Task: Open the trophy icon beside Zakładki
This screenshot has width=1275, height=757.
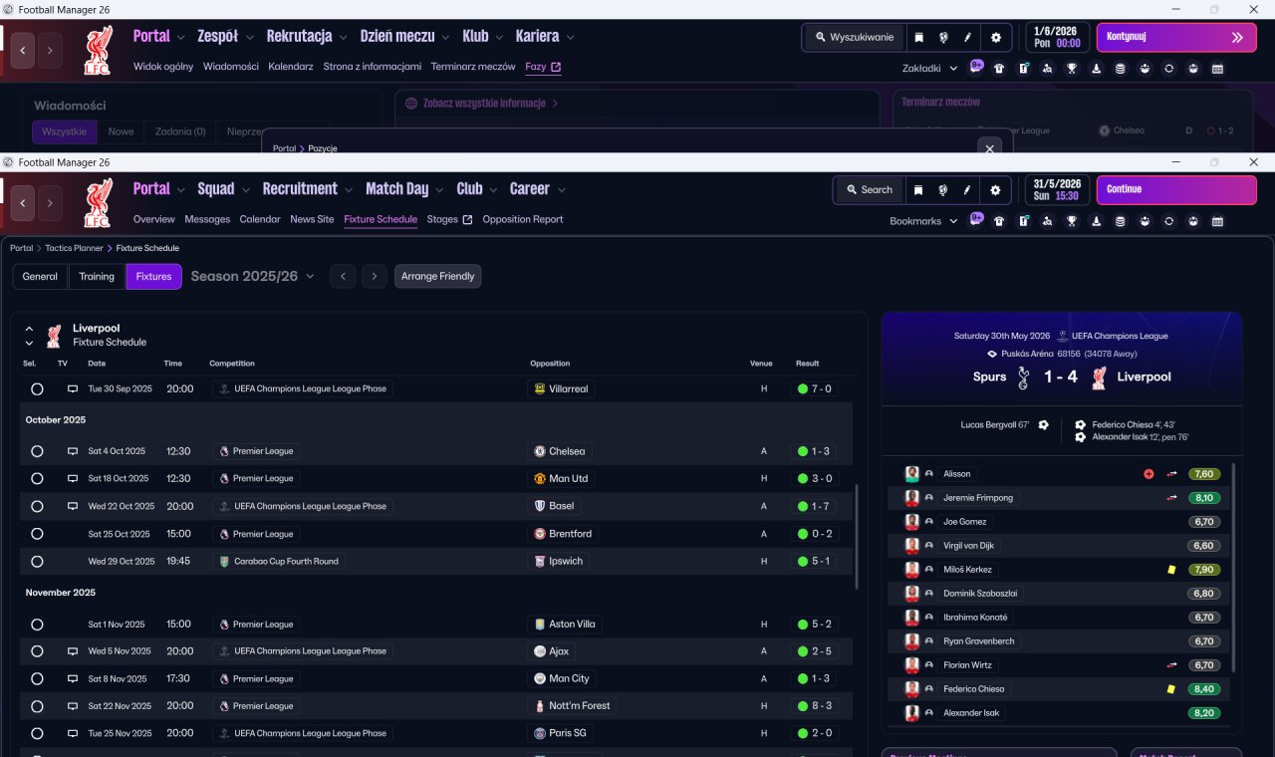Action: click(x=1072, y=69)
